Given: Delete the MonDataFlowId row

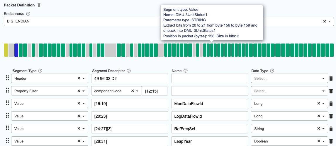Looking at the screenshot, I should (x=331, y=104).
